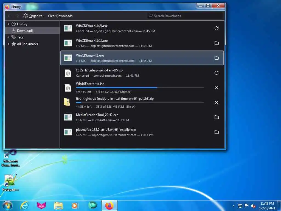281x211 pixels.
Task: Select the 10 22H2 Enterprise x64 en-US.iso name
Action: (99, 70)
